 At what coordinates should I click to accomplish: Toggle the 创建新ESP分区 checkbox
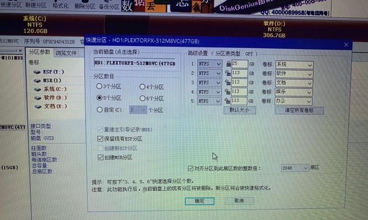click(100, 148)
